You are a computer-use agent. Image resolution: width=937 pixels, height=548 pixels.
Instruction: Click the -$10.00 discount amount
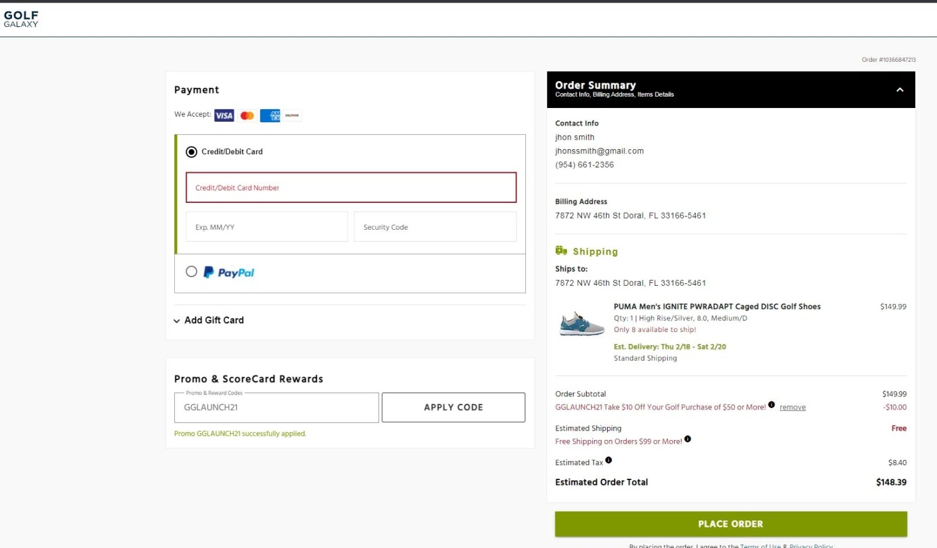click(x=895, y=407)
